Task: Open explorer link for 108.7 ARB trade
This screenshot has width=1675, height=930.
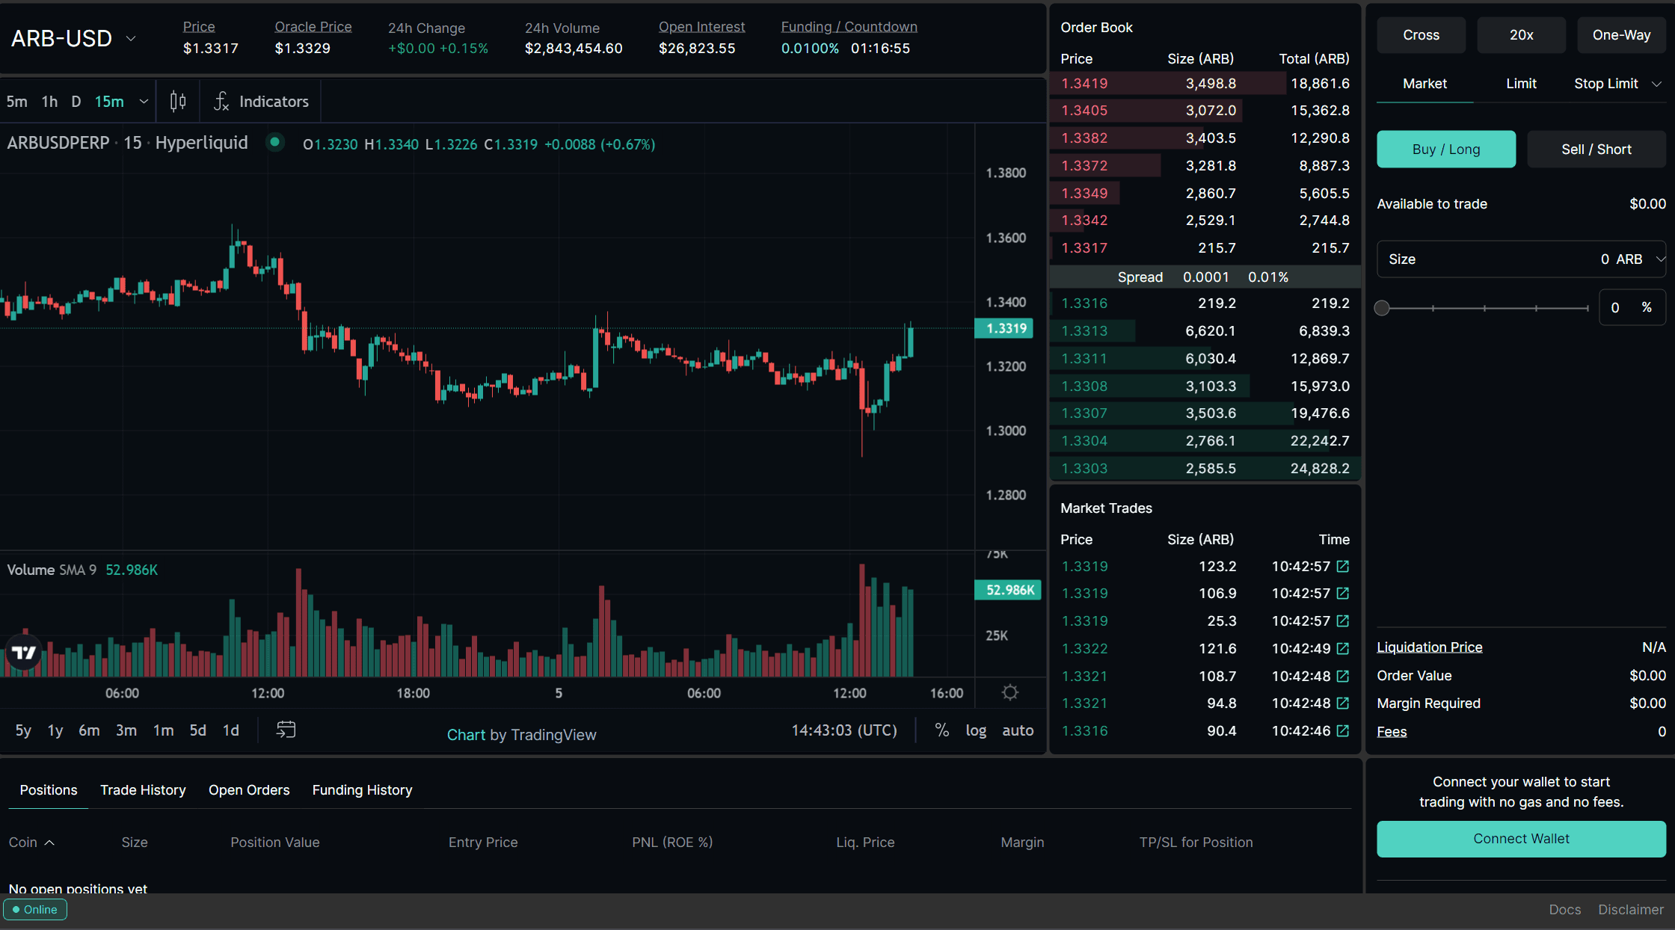Action: [x=1343, y=676]
